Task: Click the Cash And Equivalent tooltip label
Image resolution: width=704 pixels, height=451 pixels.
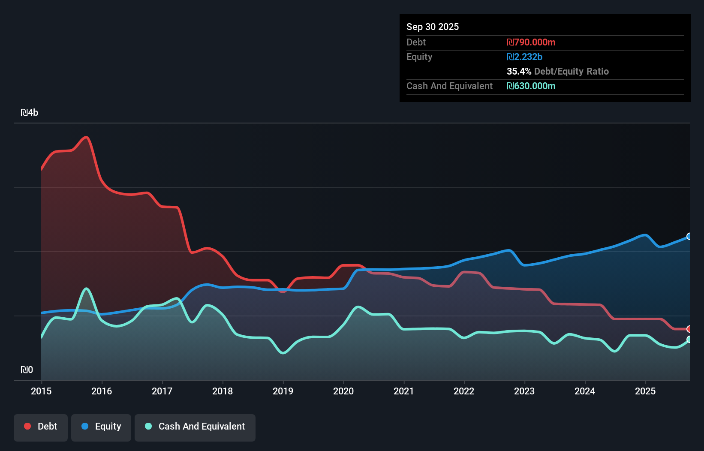Action: pos(449,86)
